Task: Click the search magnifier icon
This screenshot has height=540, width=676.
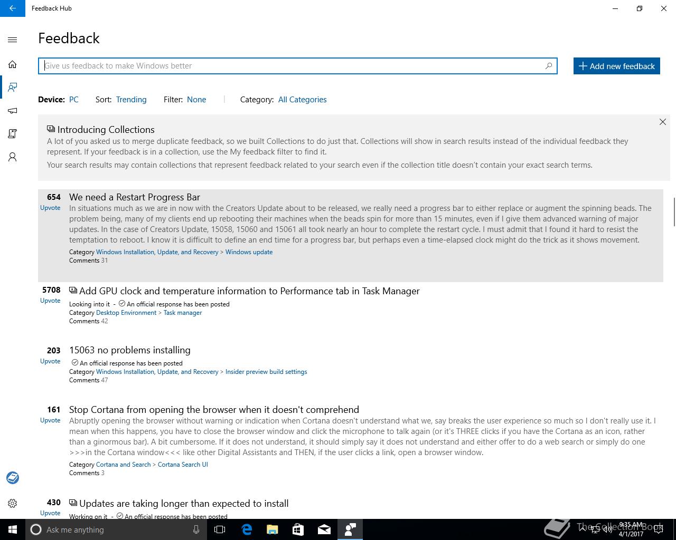Action: (x=549, y=66)
